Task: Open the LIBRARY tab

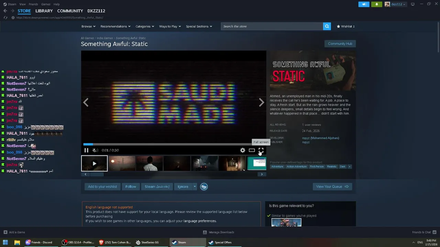Action: (44, 11)
